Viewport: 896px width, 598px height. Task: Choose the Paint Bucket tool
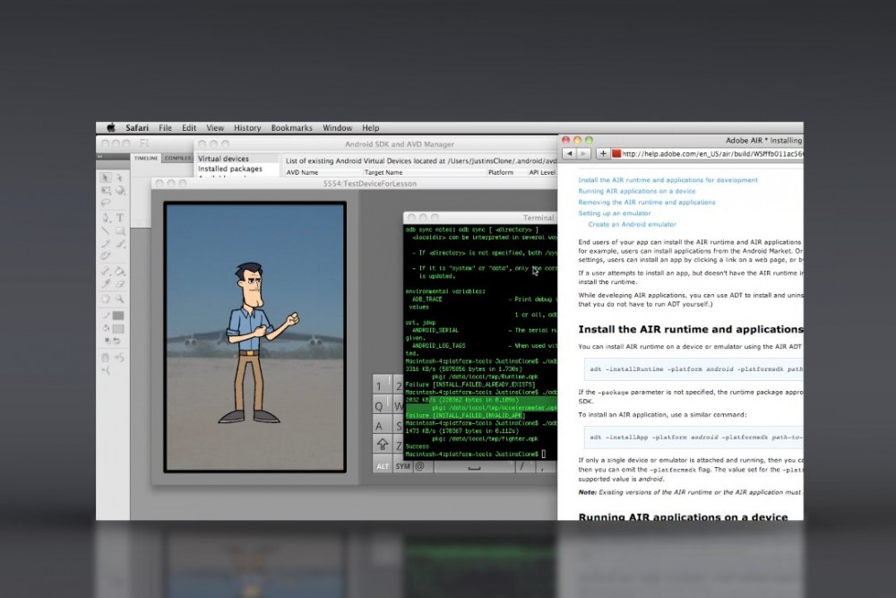click(117, 269)
